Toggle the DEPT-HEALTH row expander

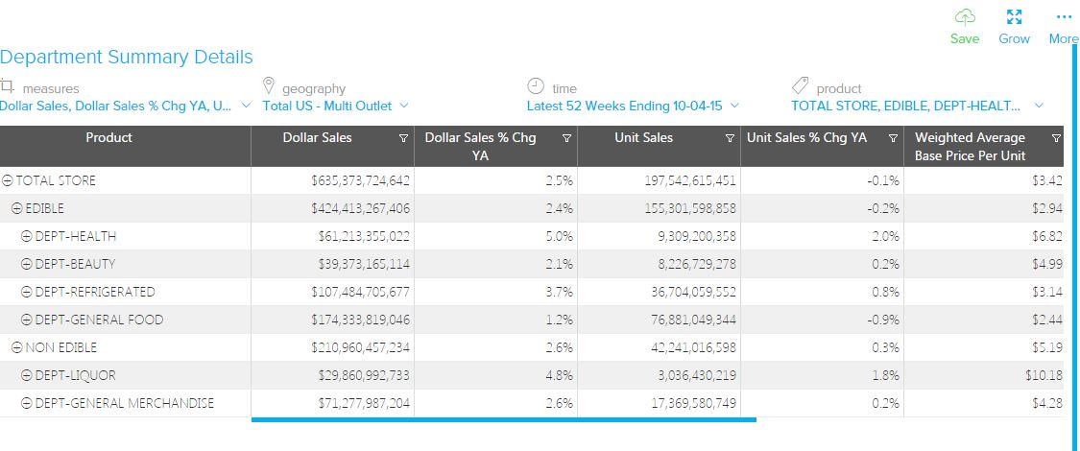click(27, 236)
